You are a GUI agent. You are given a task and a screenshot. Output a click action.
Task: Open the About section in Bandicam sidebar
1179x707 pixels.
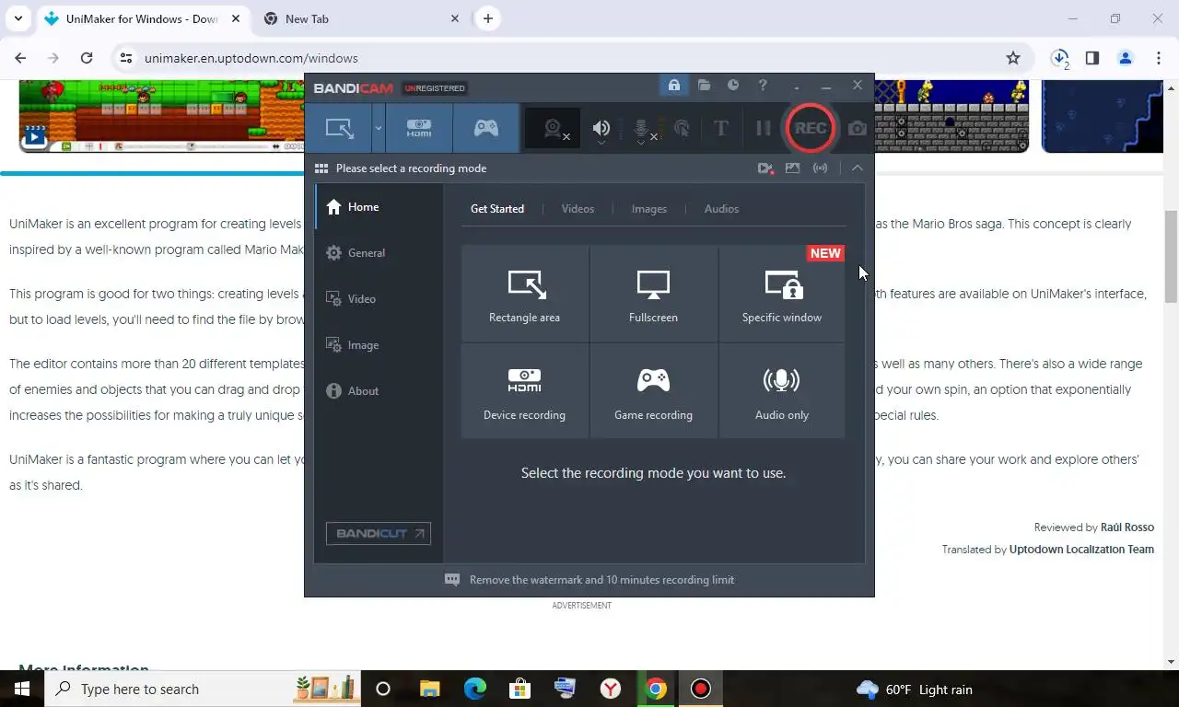pos(379,391)
